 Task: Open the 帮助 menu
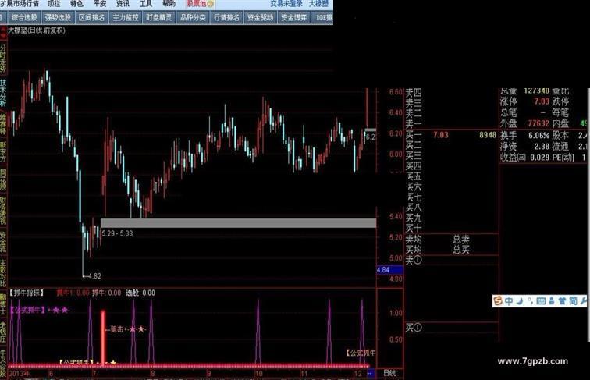coord(169,3)
